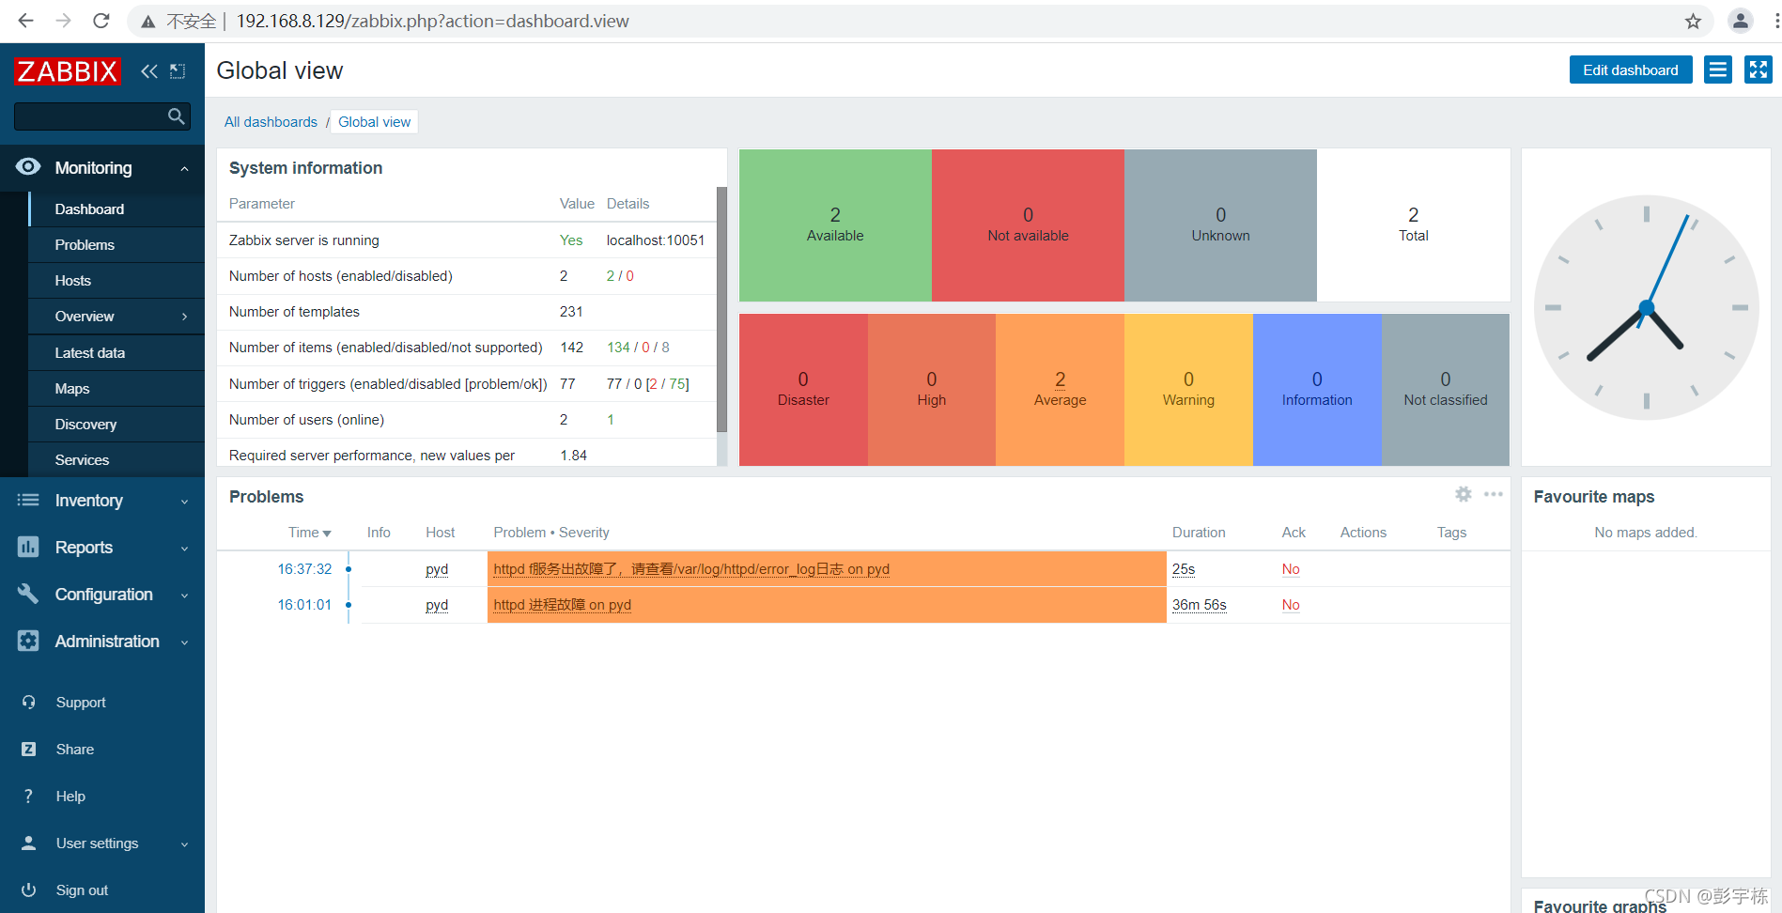Click the Edit dashboard button
1782x913 pixels.
(1630, 70)
